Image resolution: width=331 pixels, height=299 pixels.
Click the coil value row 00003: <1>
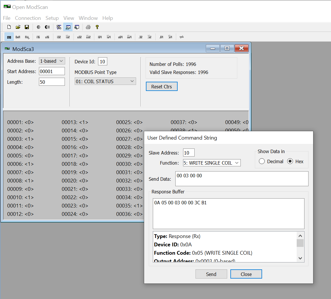point(20,139)
